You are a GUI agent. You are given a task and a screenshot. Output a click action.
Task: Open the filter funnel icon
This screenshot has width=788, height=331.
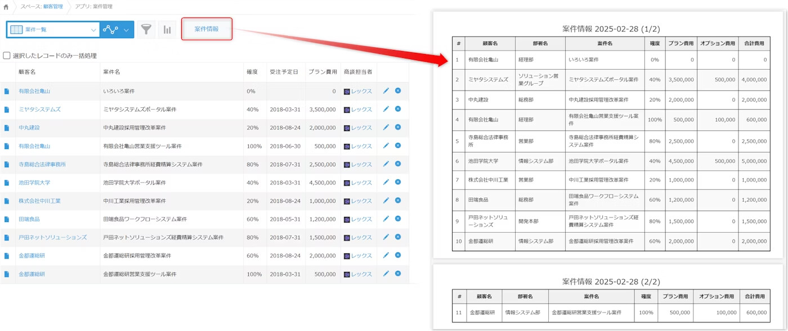click(x=146, y=29)
